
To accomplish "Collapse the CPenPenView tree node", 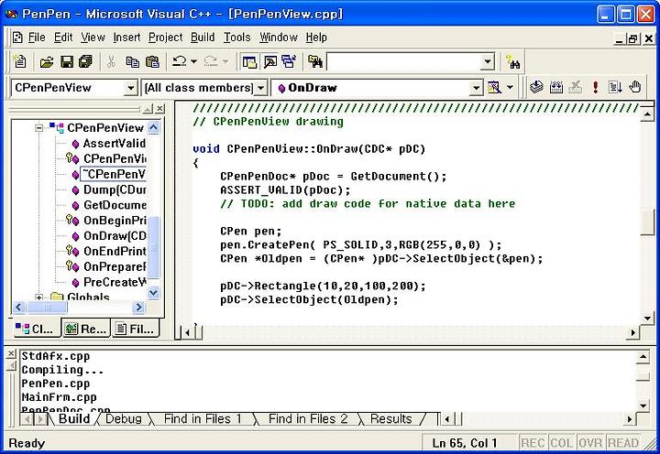I will [39, 128].
